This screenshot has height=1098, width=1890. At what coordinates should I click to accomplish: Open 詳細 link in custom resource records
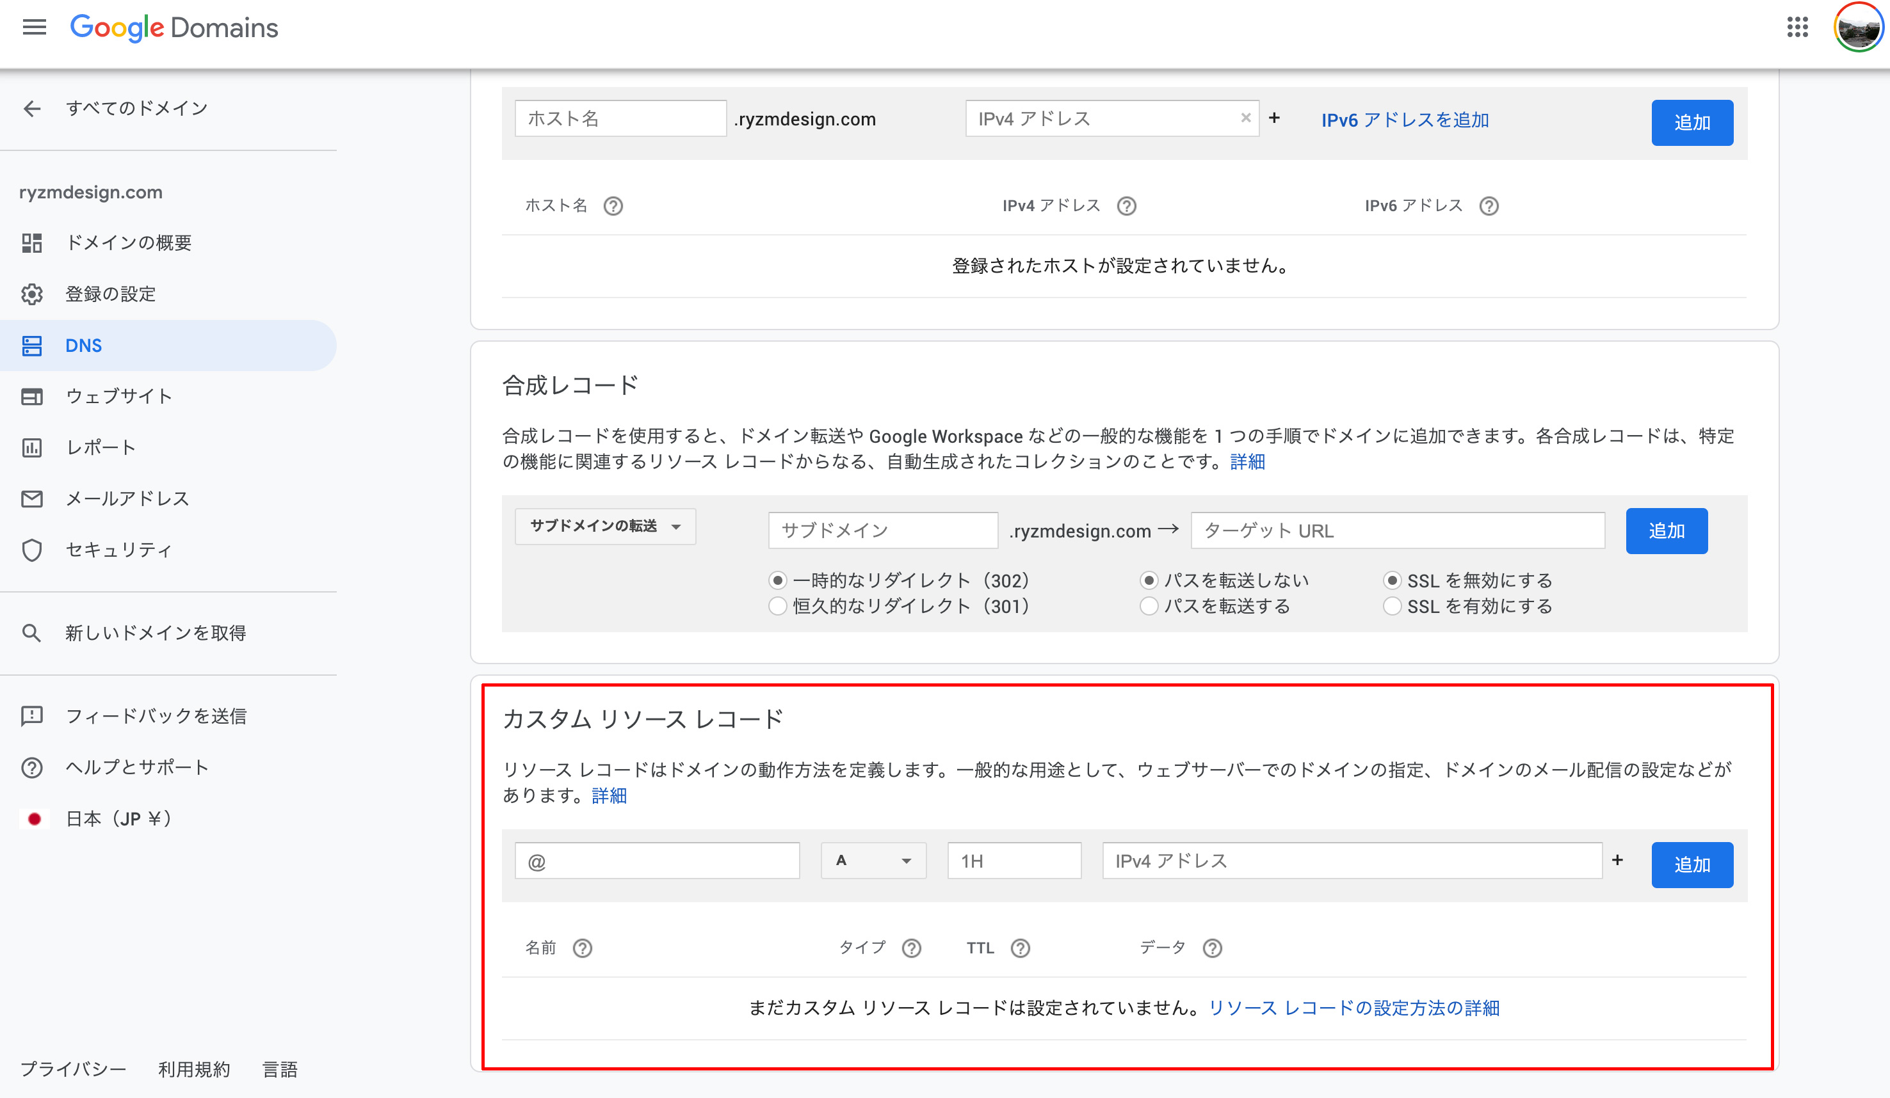(x=609, y=796)
